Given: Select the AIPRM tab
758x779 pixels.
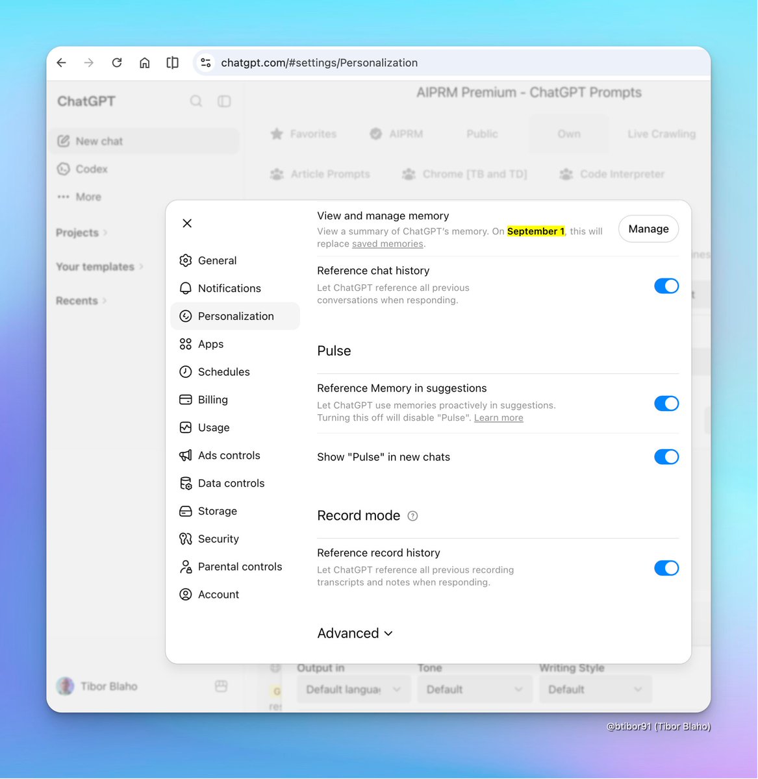Looking at the screenshot, I should [x=396, y=134].
